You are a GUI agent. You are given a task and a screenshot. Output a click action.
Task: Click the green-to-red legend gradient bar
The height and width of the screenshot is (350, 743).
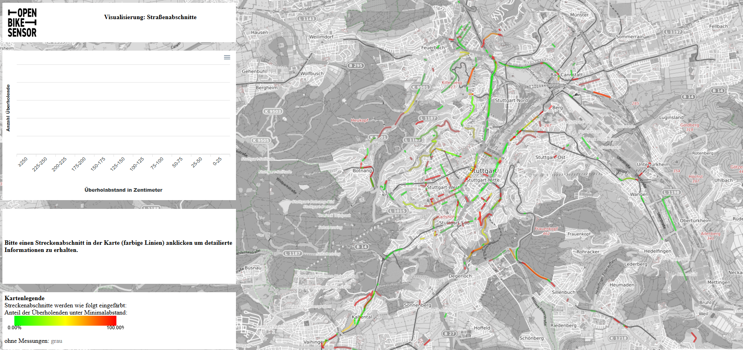coord(65,321)
